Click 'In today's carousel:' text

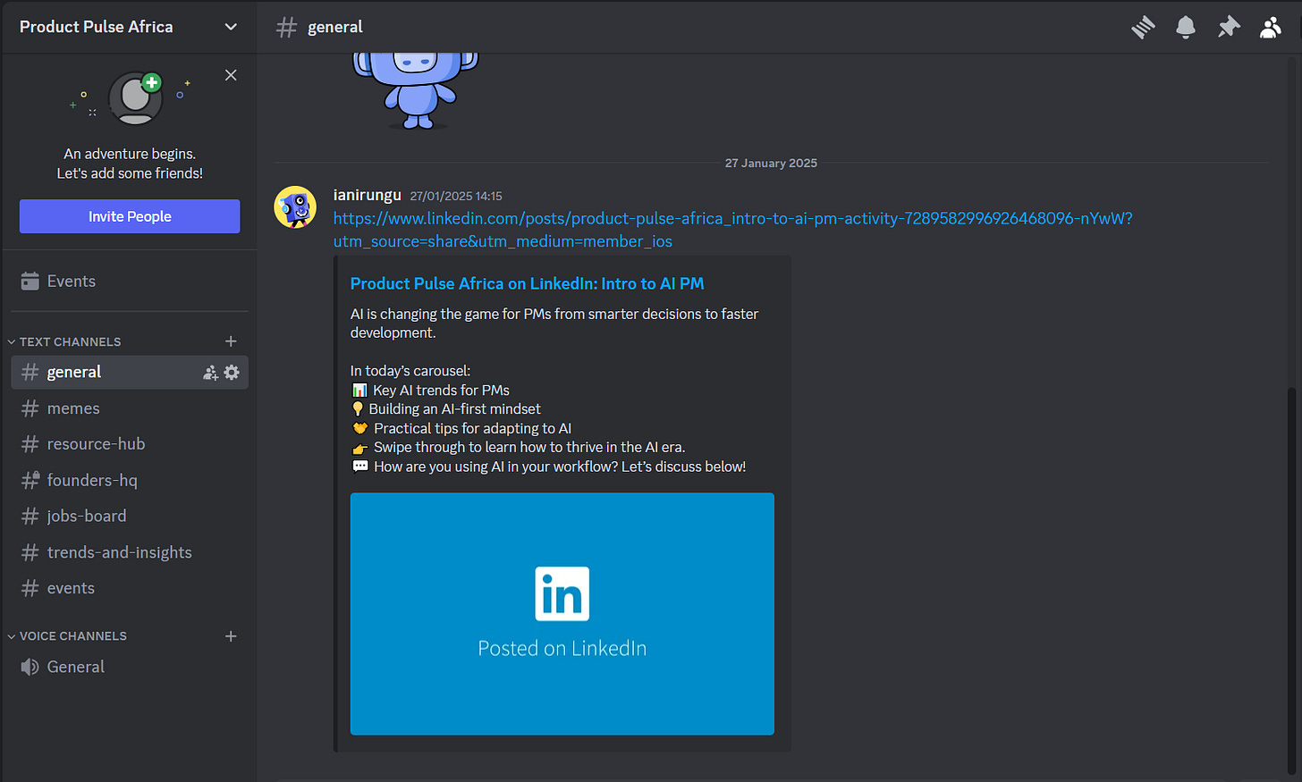click(x=410, y=371)
